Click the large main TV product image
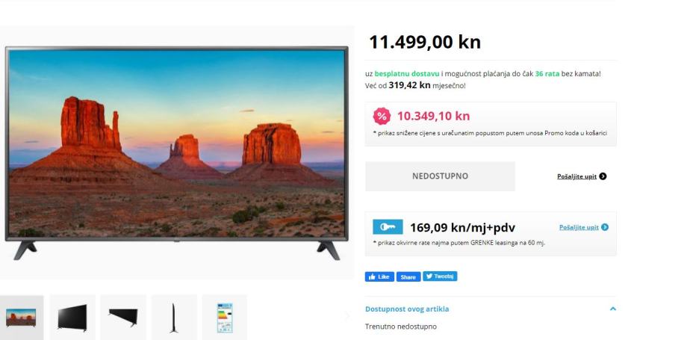This screenshot has height=340, width=687. (x=176, y=152)
